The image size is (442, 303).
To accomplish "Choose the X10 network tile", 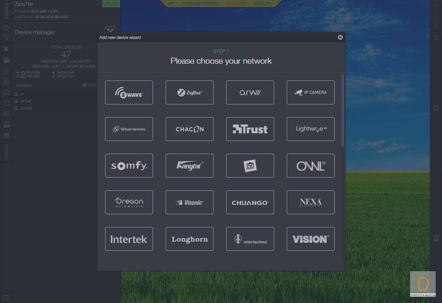I will 250,166.
